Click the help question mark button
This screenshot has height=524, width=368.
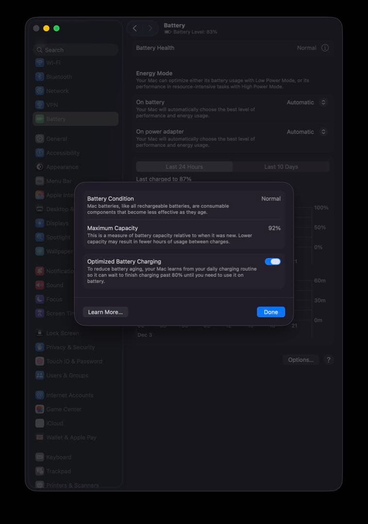329,360
